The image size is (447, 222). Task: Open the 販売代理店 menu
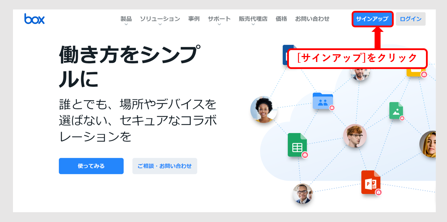[x=253, y=19]
